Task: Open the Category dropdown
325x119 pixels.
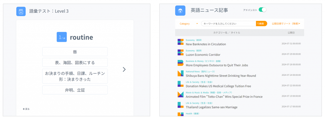Action: click(x=189, y=24)
